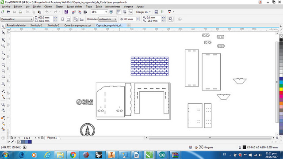Show rulers toggle button
The image size is (283, 159).
119,12
